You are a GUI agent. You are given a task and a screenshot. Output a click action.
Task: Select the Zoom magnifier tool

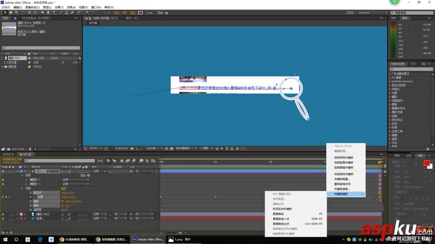pos(17,13)
